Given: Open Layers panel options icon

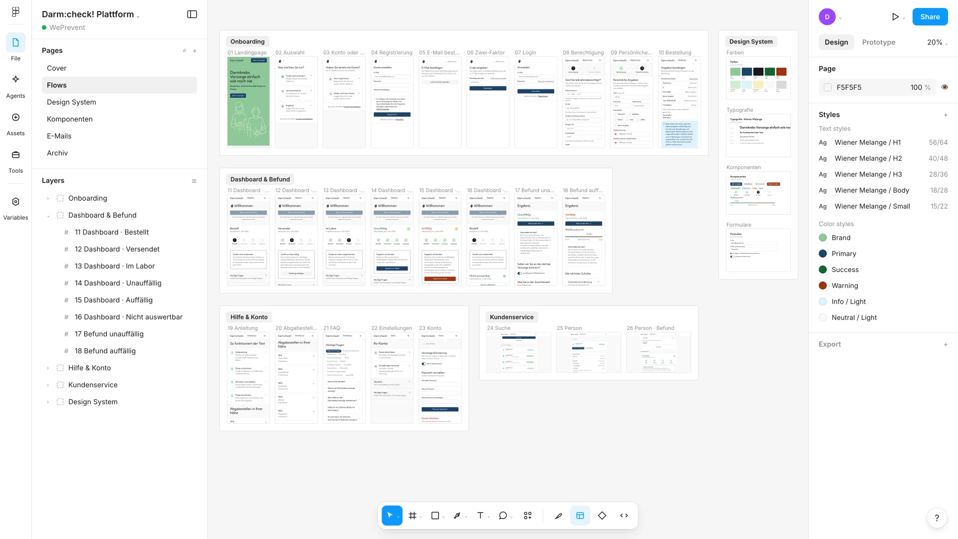Looking at the screenshot, I should (x=194, y=181).
